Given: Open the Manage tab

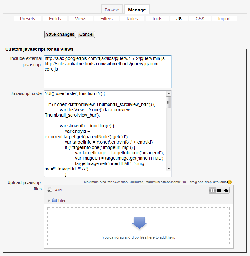Looking at the screenshot, I should pyautogui.click(x=137, y=10).
